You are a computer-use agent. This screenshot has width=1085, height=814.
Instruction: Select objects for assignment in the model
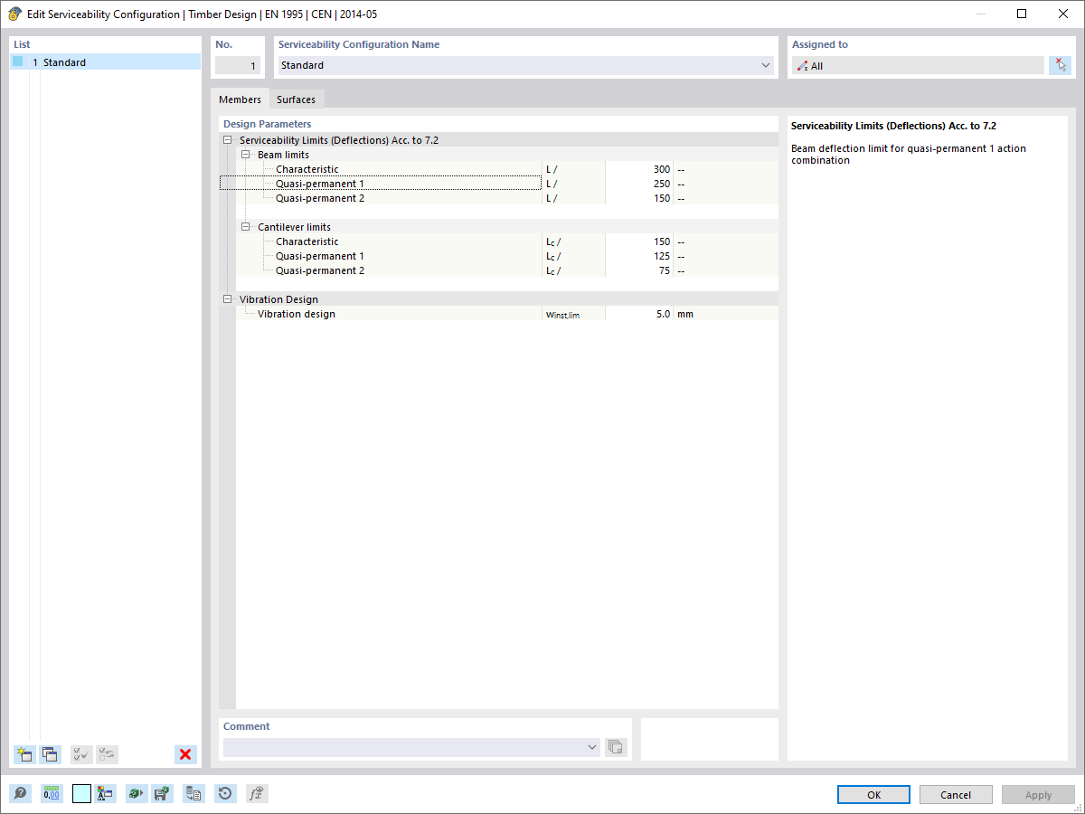pos(1060,64)
